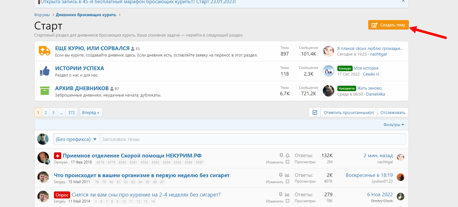Image resolution: width=458 pixels, height=207 pixels.
Task: Jump to page 6587 of first thread
Action: (x=200, y=162)
